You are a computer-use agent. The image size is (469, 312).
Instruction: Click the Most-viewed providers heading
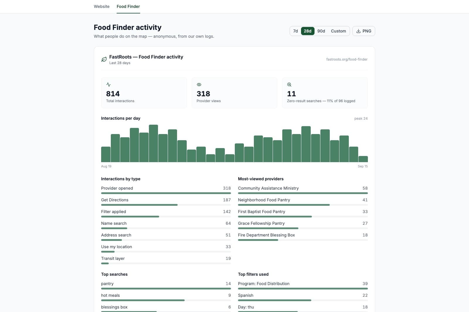point(261,179)
